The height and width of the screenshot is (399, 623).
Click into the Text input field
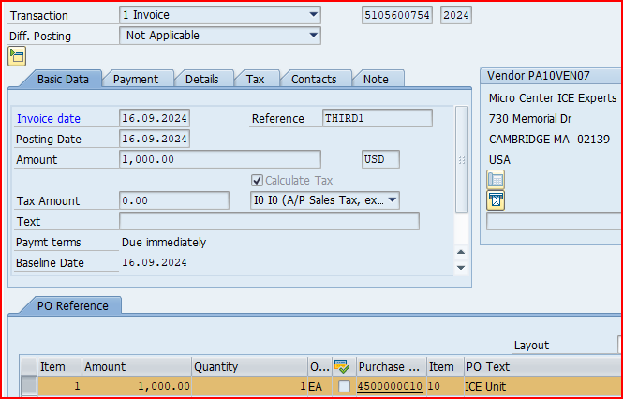tap(269, 221)
